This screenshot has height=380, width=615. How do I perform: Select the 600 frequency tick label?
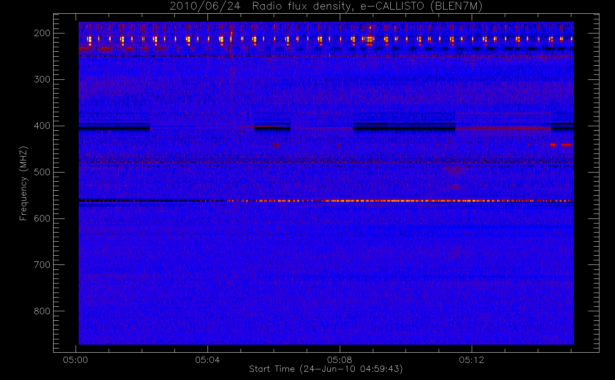point(42,218)
